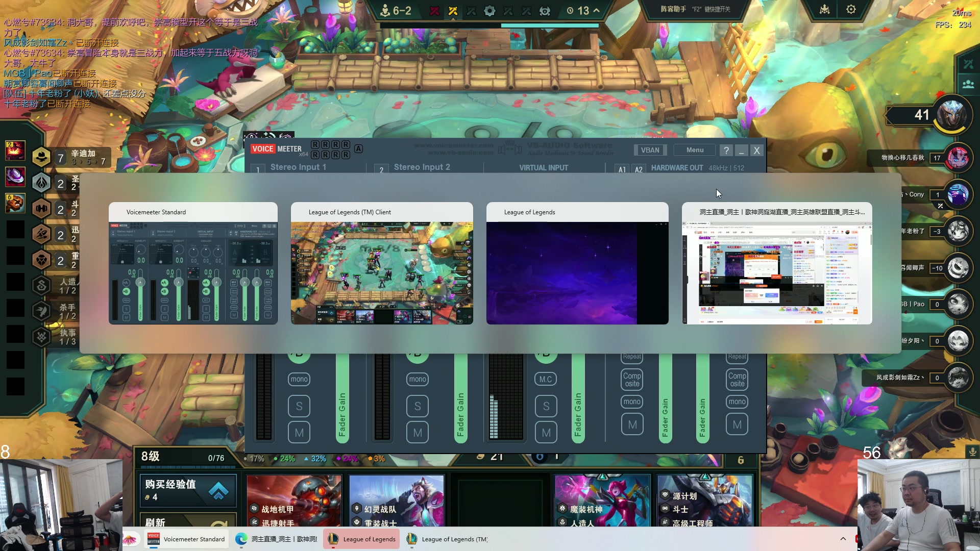Click the gear-shaped stage round icon
980x551 pixels.
tap(489, 11)
